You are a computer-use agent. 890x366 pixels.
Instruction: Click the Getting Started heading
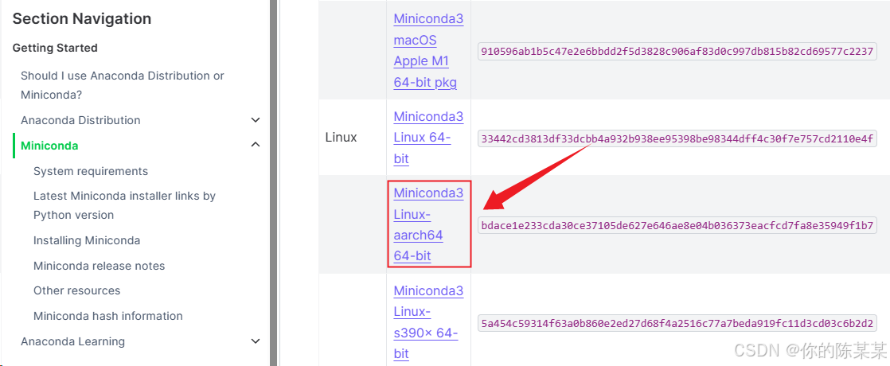(x=55, y=49)
